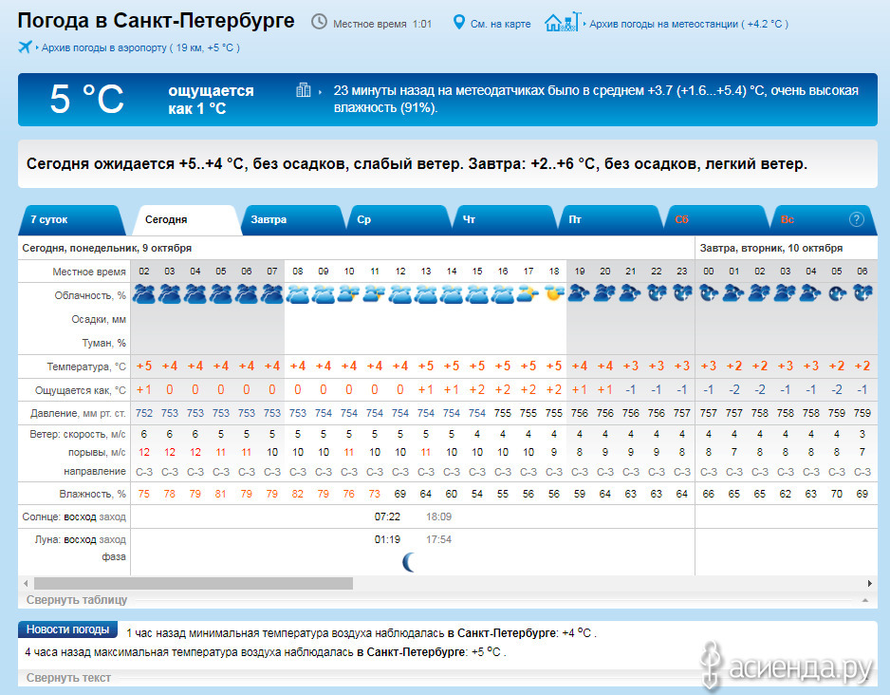This screenshot has width=890, height=695.
Task: Click the 'Ветер: скорость, м/с' label
Action: point(78,435)
